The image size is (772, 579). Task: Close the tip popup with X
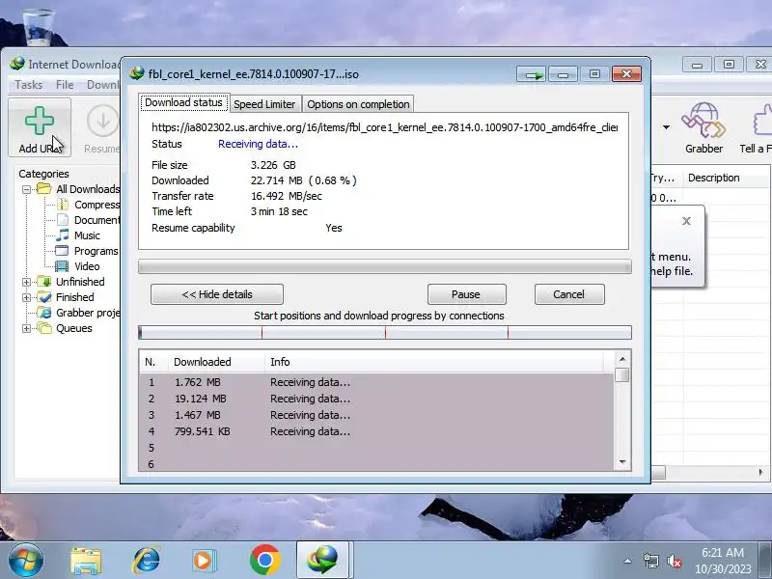686,221
